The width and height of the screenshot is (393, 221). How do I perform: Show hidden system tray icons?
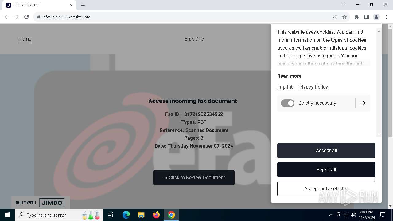coord(331,215)
